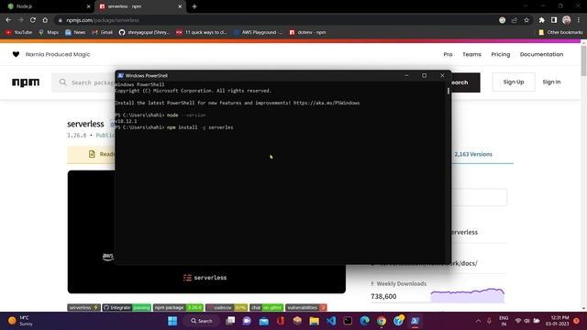
Task: Open the 2,163 Versions tab
Action: click(473, 154)
